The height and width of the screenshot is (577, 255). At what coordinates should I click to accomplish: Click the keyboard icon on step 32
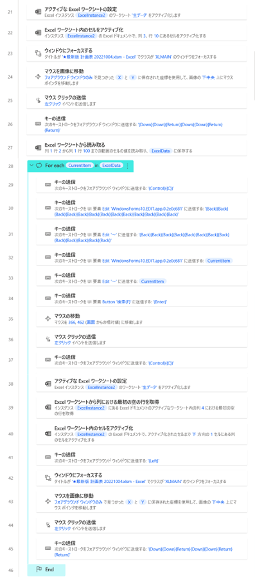tap(48, 258)
